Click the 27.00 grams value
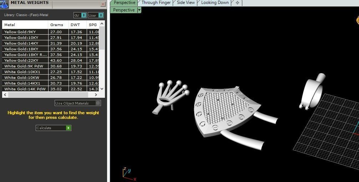The image size is (359, 182). coord(56,32)
